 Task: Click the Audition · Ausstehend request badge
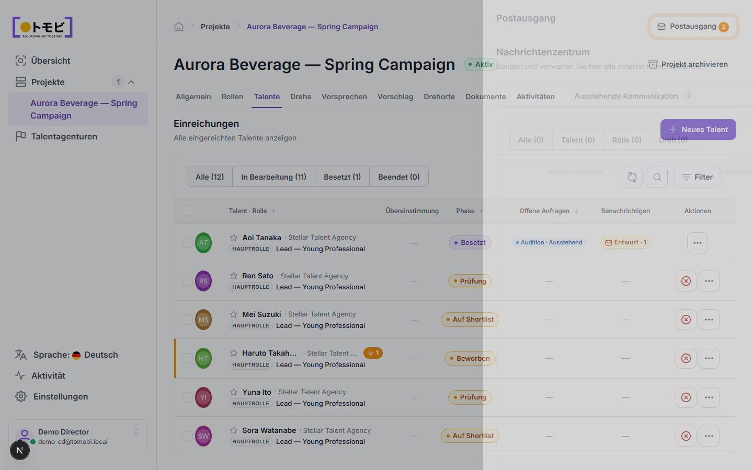pos(549,242)
